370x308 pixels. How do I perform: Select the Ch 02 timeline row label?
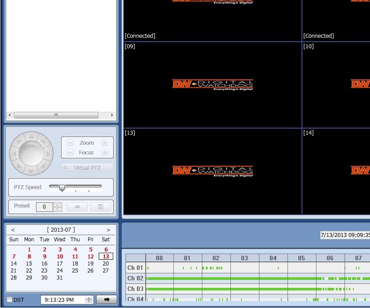[x=136, y=278]
